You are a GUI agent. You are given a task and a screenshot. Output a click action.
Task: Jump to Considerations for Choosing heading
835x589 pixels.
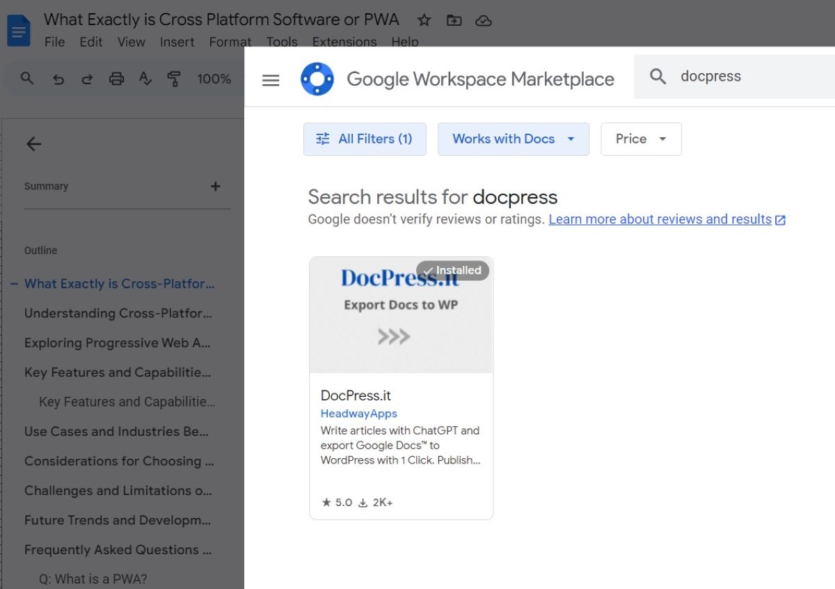pos(119,461)
